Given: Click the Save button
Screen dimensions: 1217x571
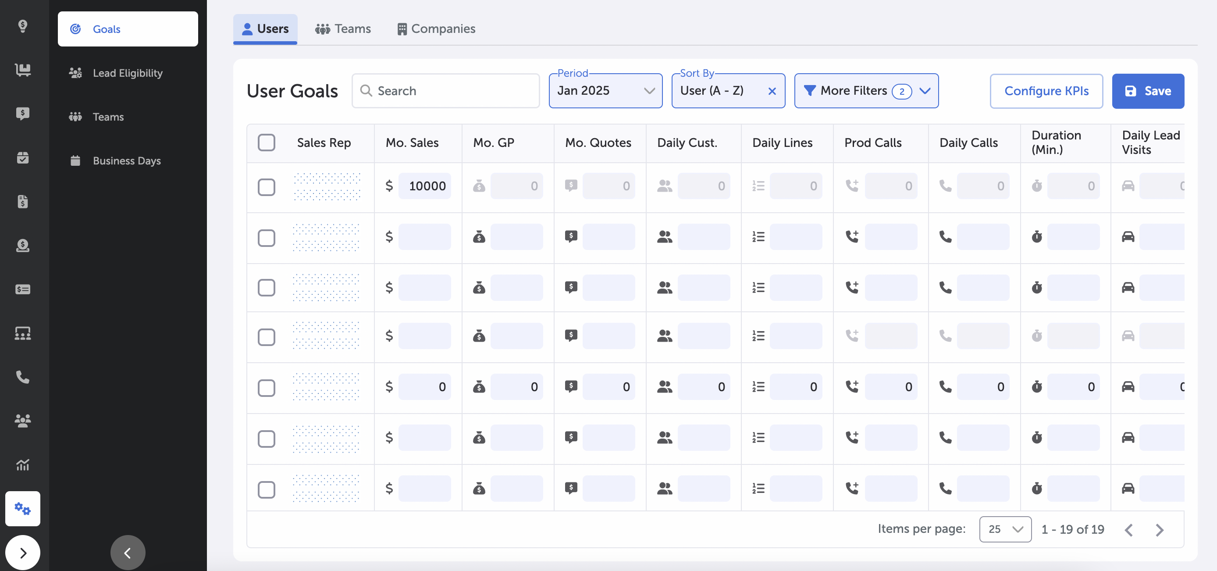Looking at the screenshot, I should (1148, 91).
